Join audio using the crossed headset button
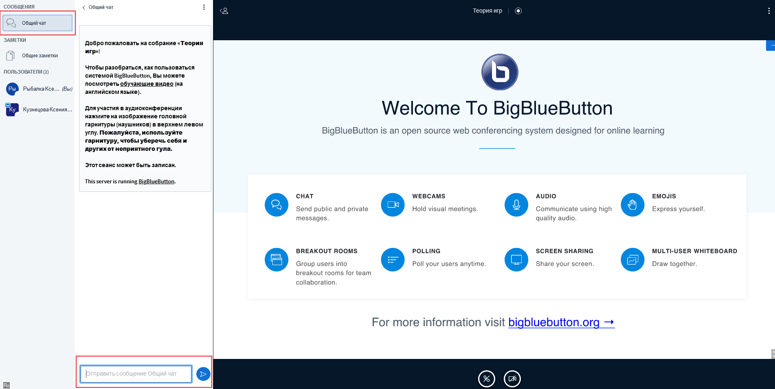 (486, 379)
